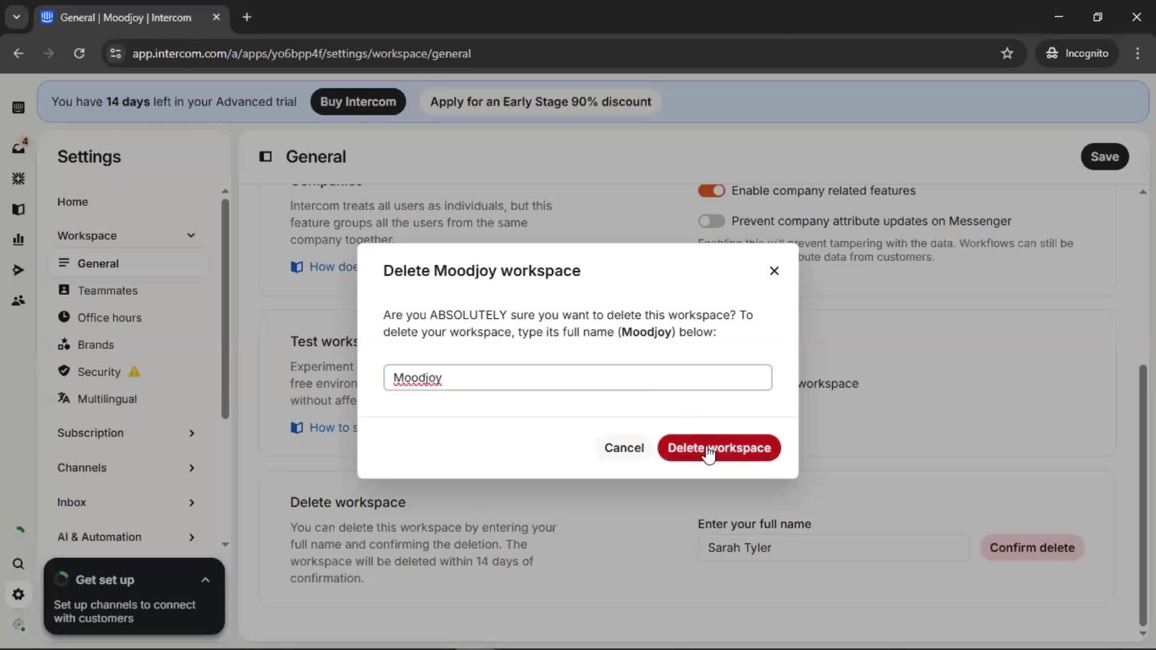The width and height of the screenshot is (1156, 650).
Task: Click the settings sidebar scrollbar thumb
Action: (225, 309)
